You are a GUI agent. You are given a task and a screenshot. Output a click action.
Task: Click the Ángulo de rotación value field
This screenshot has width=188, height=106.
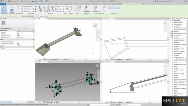point(25,36)
